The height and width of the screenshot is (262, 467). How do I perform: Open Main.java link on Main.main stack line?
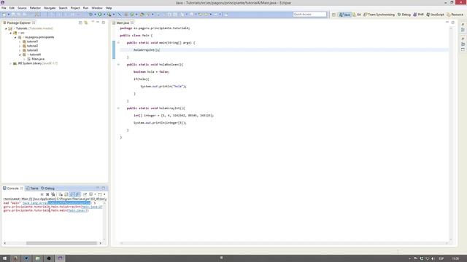pyautogui.click(x=78, y=210)
